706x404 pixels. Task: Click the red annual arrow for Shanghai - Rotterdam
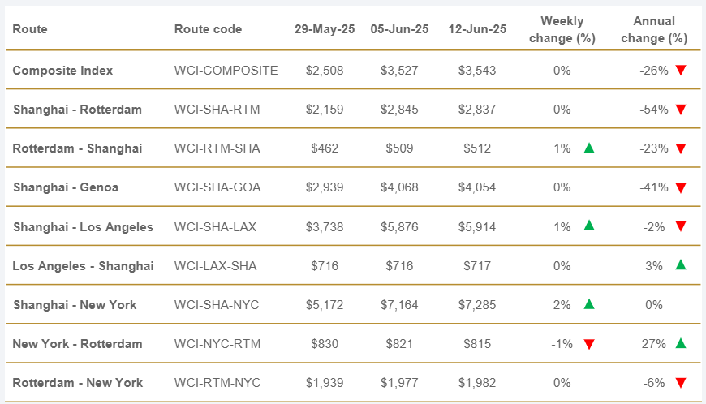click(681, 110)
